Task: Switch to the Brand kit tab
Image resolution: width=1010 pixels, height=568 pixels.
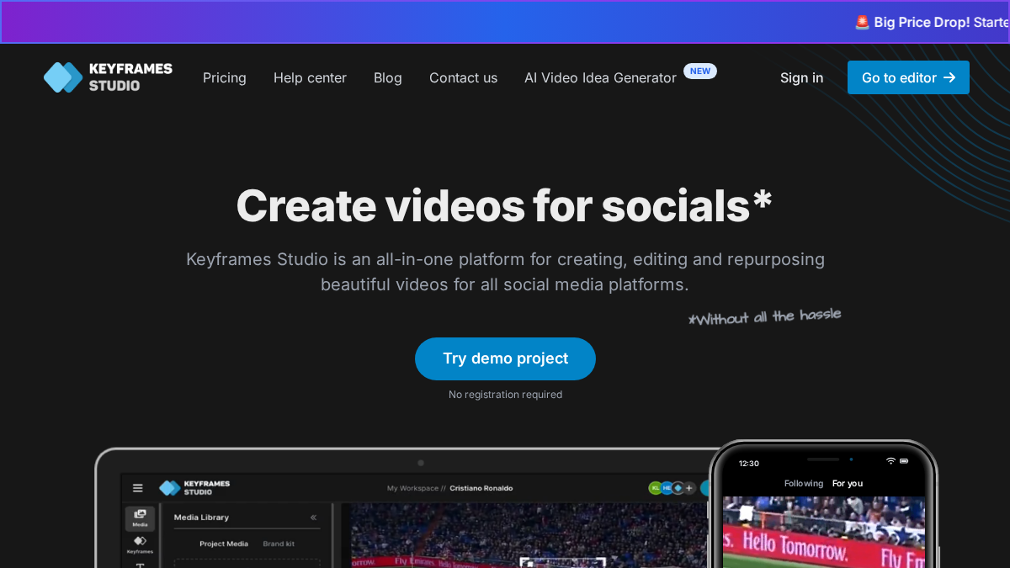Action: [279, 544]
